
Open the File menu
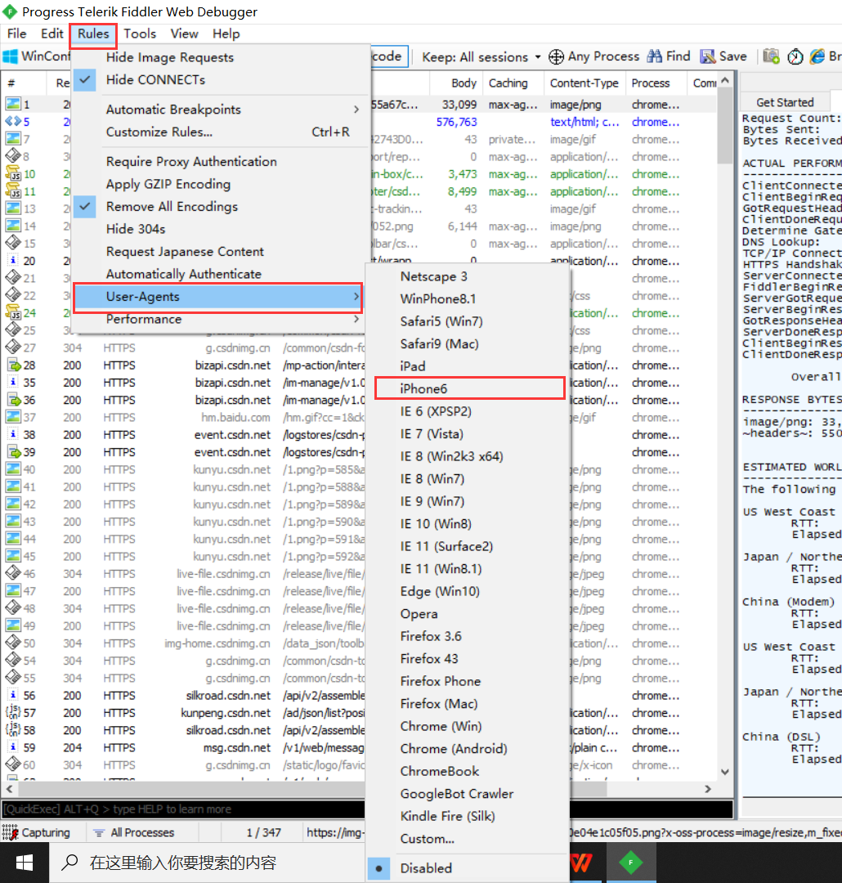coord(17,34)
